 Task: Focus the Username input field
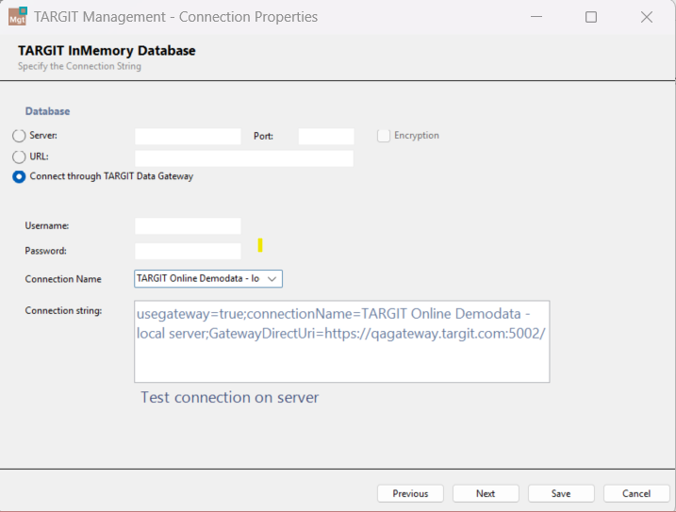pos(188,226)
